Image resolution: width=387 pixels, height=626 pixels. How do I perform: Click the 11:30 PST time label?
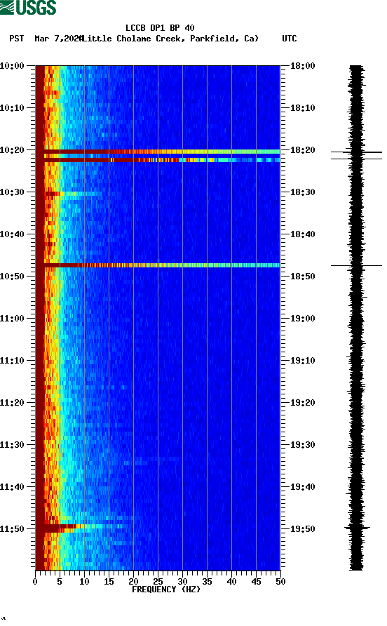tap(12, 445)
